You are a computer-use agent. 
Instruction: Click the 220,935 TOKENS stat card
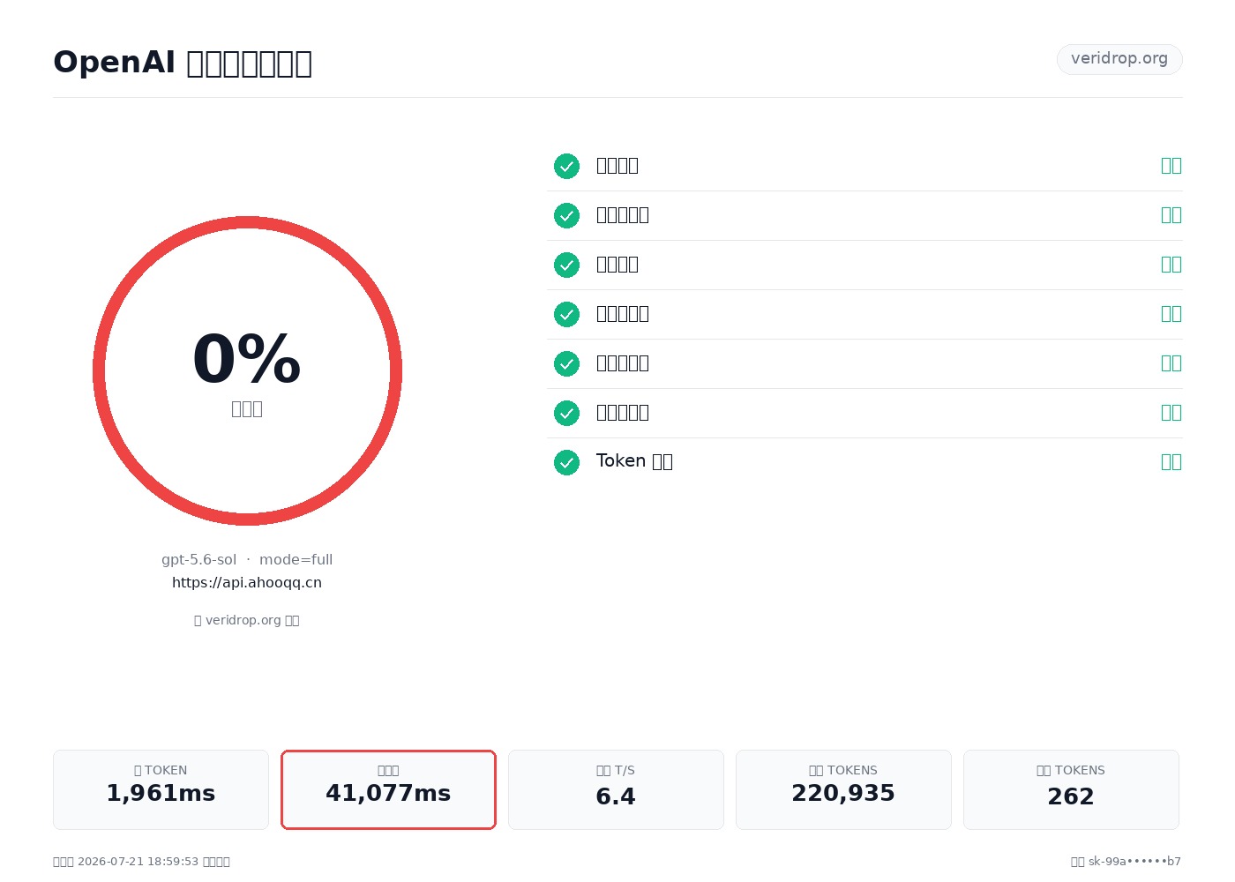843,789
